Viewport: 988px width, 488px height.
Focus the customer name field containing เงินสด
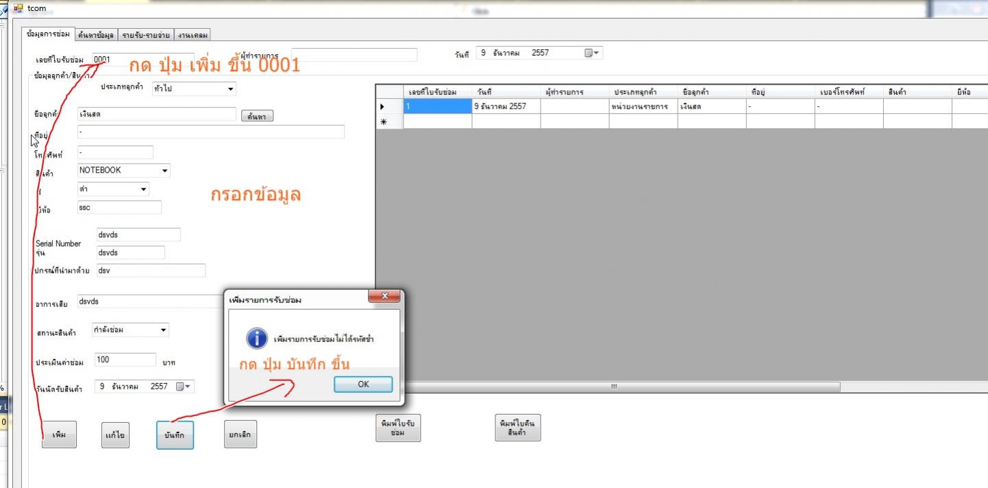[x=156, y=114]
